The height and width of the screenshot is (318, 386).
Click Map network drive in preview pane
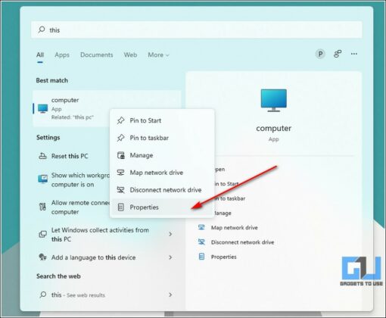(x=235, y=228)
